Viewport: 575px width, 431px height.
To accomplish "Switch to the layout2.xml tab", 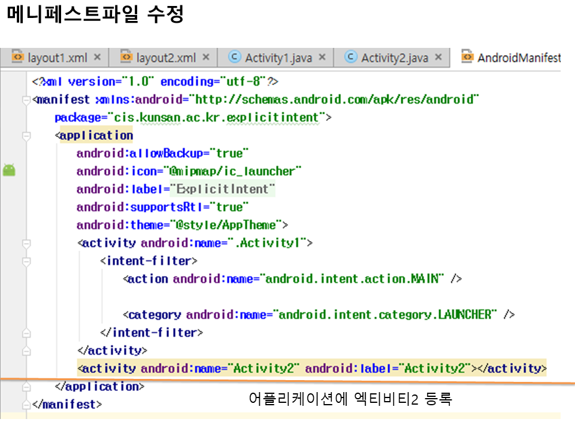I will click(166, 58).
